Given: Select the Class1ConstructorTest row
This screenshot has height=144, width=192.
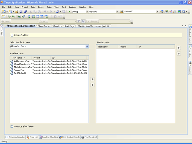Looking at the screenshot, I should coord(49,64).
